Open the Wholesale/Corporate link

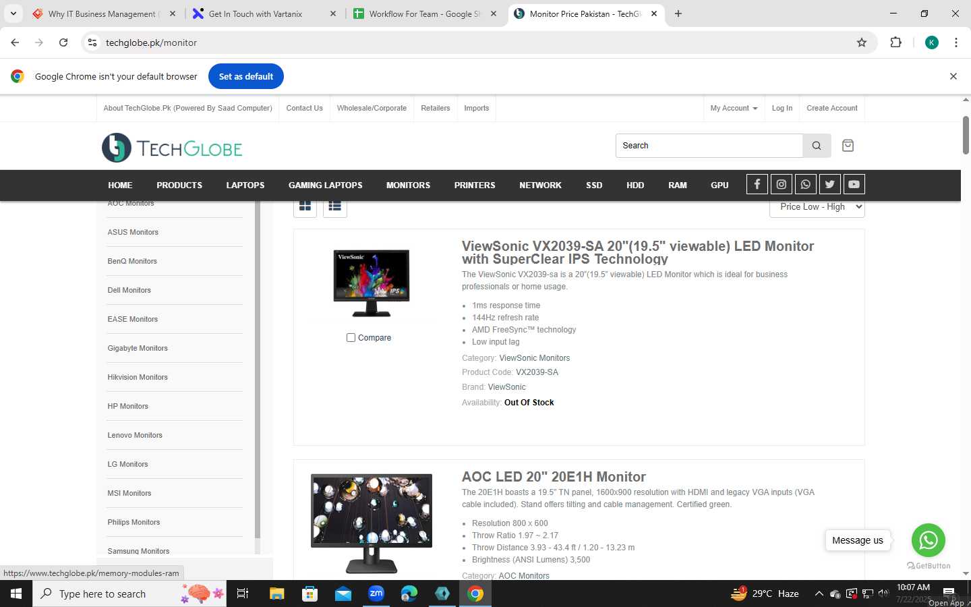pos(372,108)
